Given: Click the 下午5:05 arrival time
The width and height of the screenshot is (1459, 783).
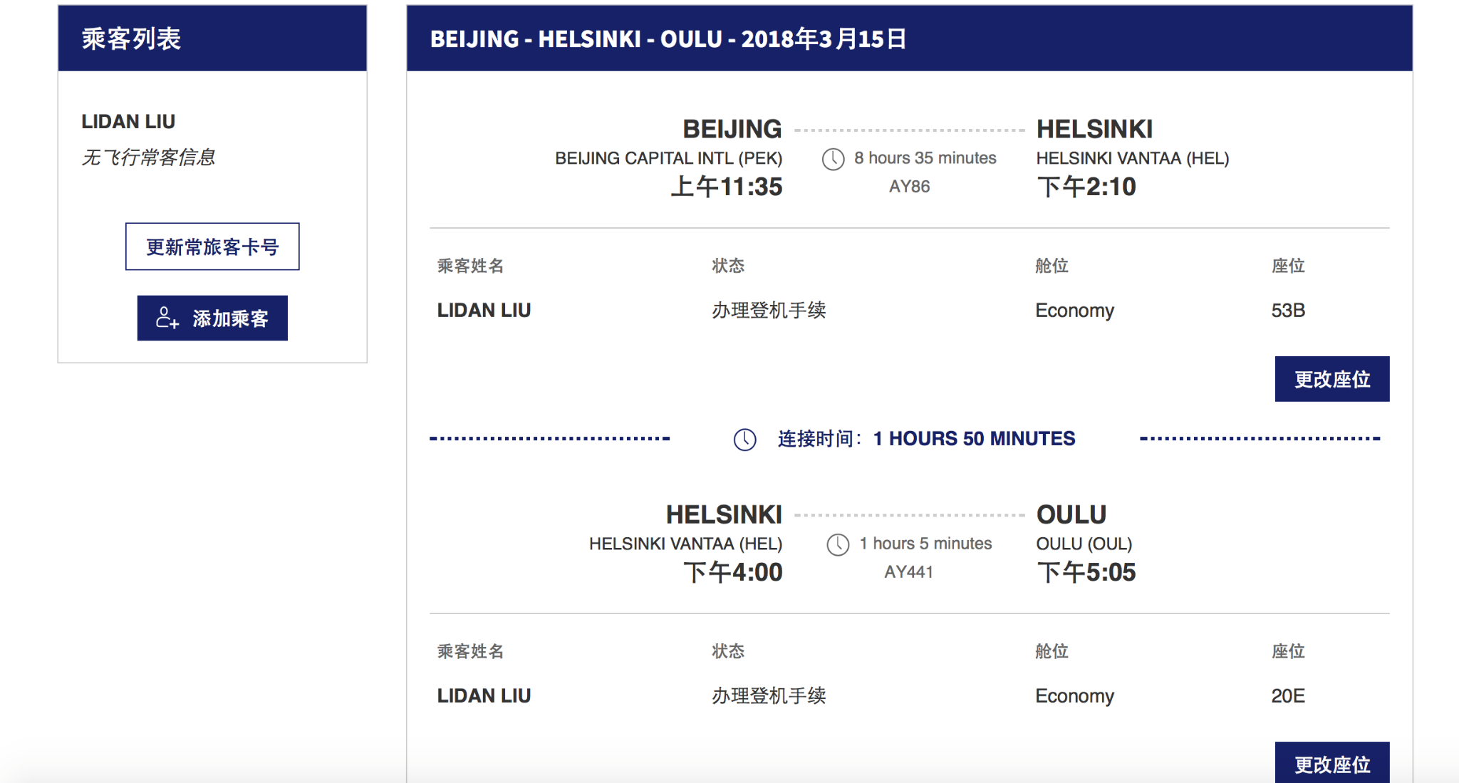Looking at the screenshot, I should coord(1086,572).
